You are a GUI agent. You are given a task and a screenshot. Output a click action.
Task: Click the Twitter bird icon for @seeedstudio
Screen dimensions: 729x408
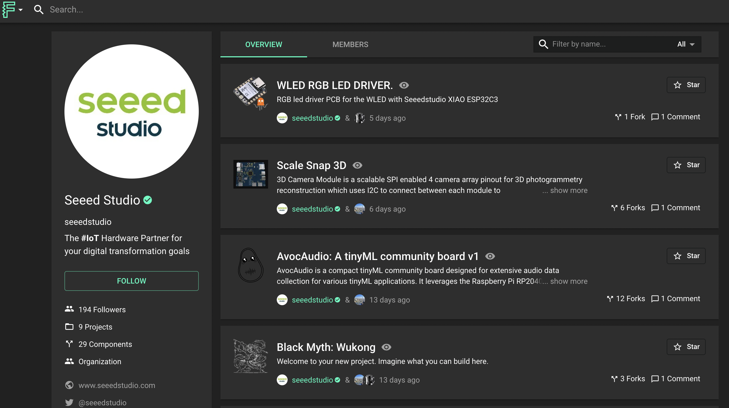coord(69,402)
